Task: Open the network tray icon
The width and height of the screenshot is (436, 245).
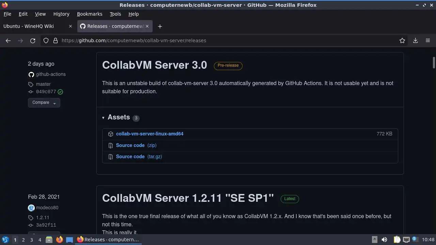Action: (x=406, y=240)
